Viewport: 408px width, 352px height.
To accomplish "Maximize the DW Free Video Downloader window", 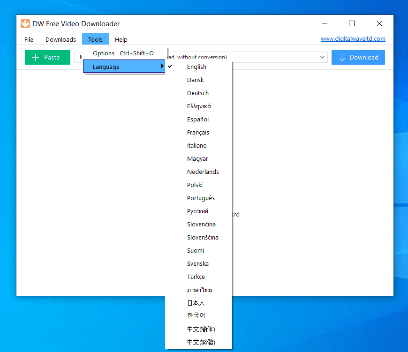I will (352, 23).
